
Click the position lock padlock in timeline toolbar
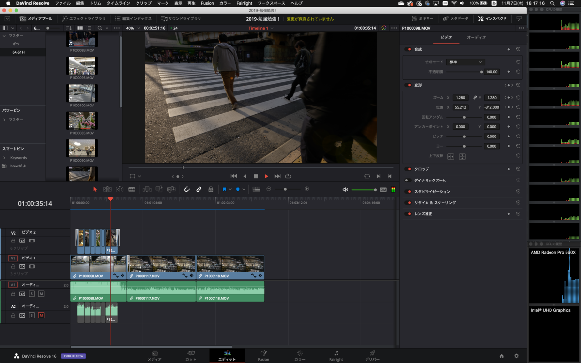point(211,189)
